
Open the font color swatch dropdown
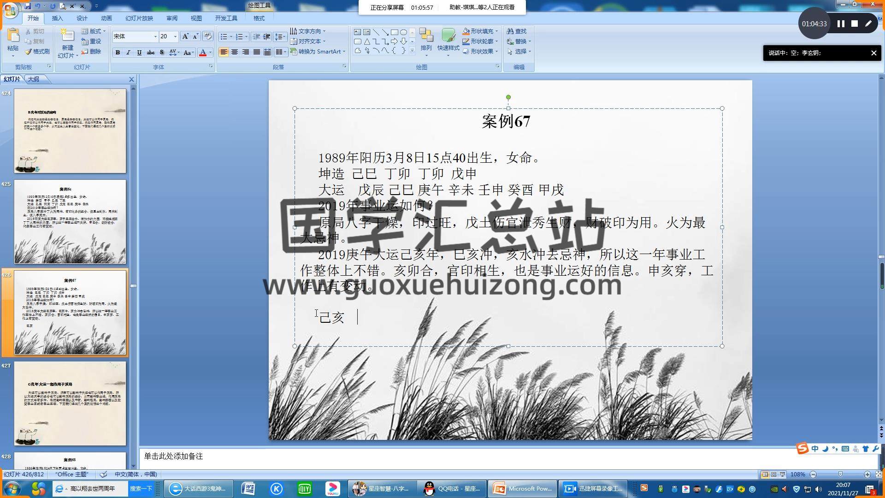click(x=211, y=53)
